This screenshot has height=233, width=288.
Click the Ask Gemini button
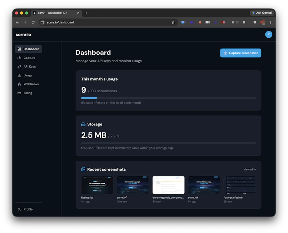coord(262,13)
